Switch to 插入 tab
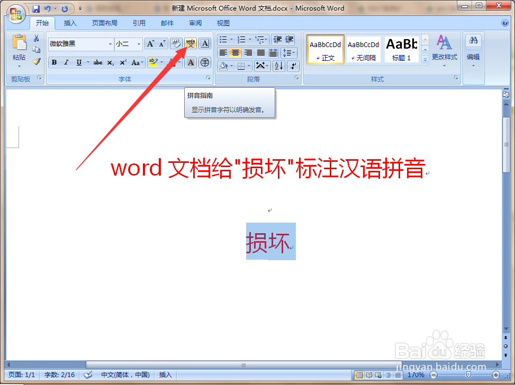 point(70,23)
